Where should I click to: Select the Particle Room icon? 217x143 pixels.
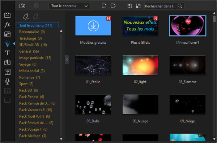click(x=7, y=44)
